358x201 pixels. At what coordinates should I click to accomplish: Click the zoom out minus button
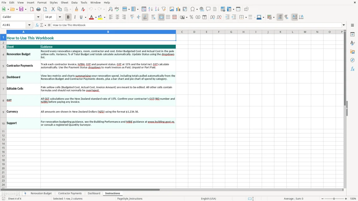(x=322, y=199)
